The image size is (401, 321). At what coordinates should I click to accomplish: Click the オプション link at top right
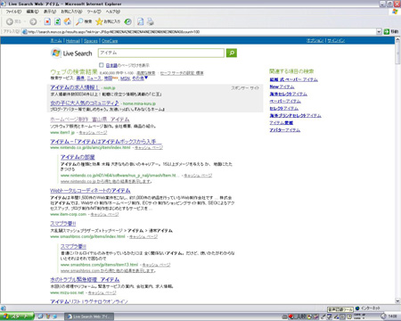pyautogui.click(x=315, y=40)
